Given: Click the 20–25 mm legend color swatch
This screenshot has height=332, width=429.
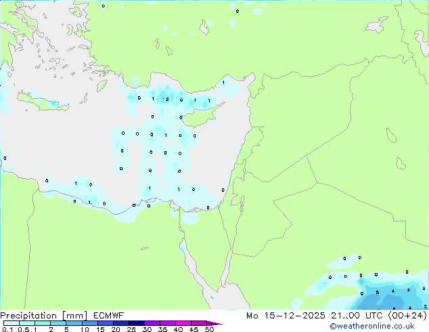Looking at the screenshot, I should tap(121, 323).
